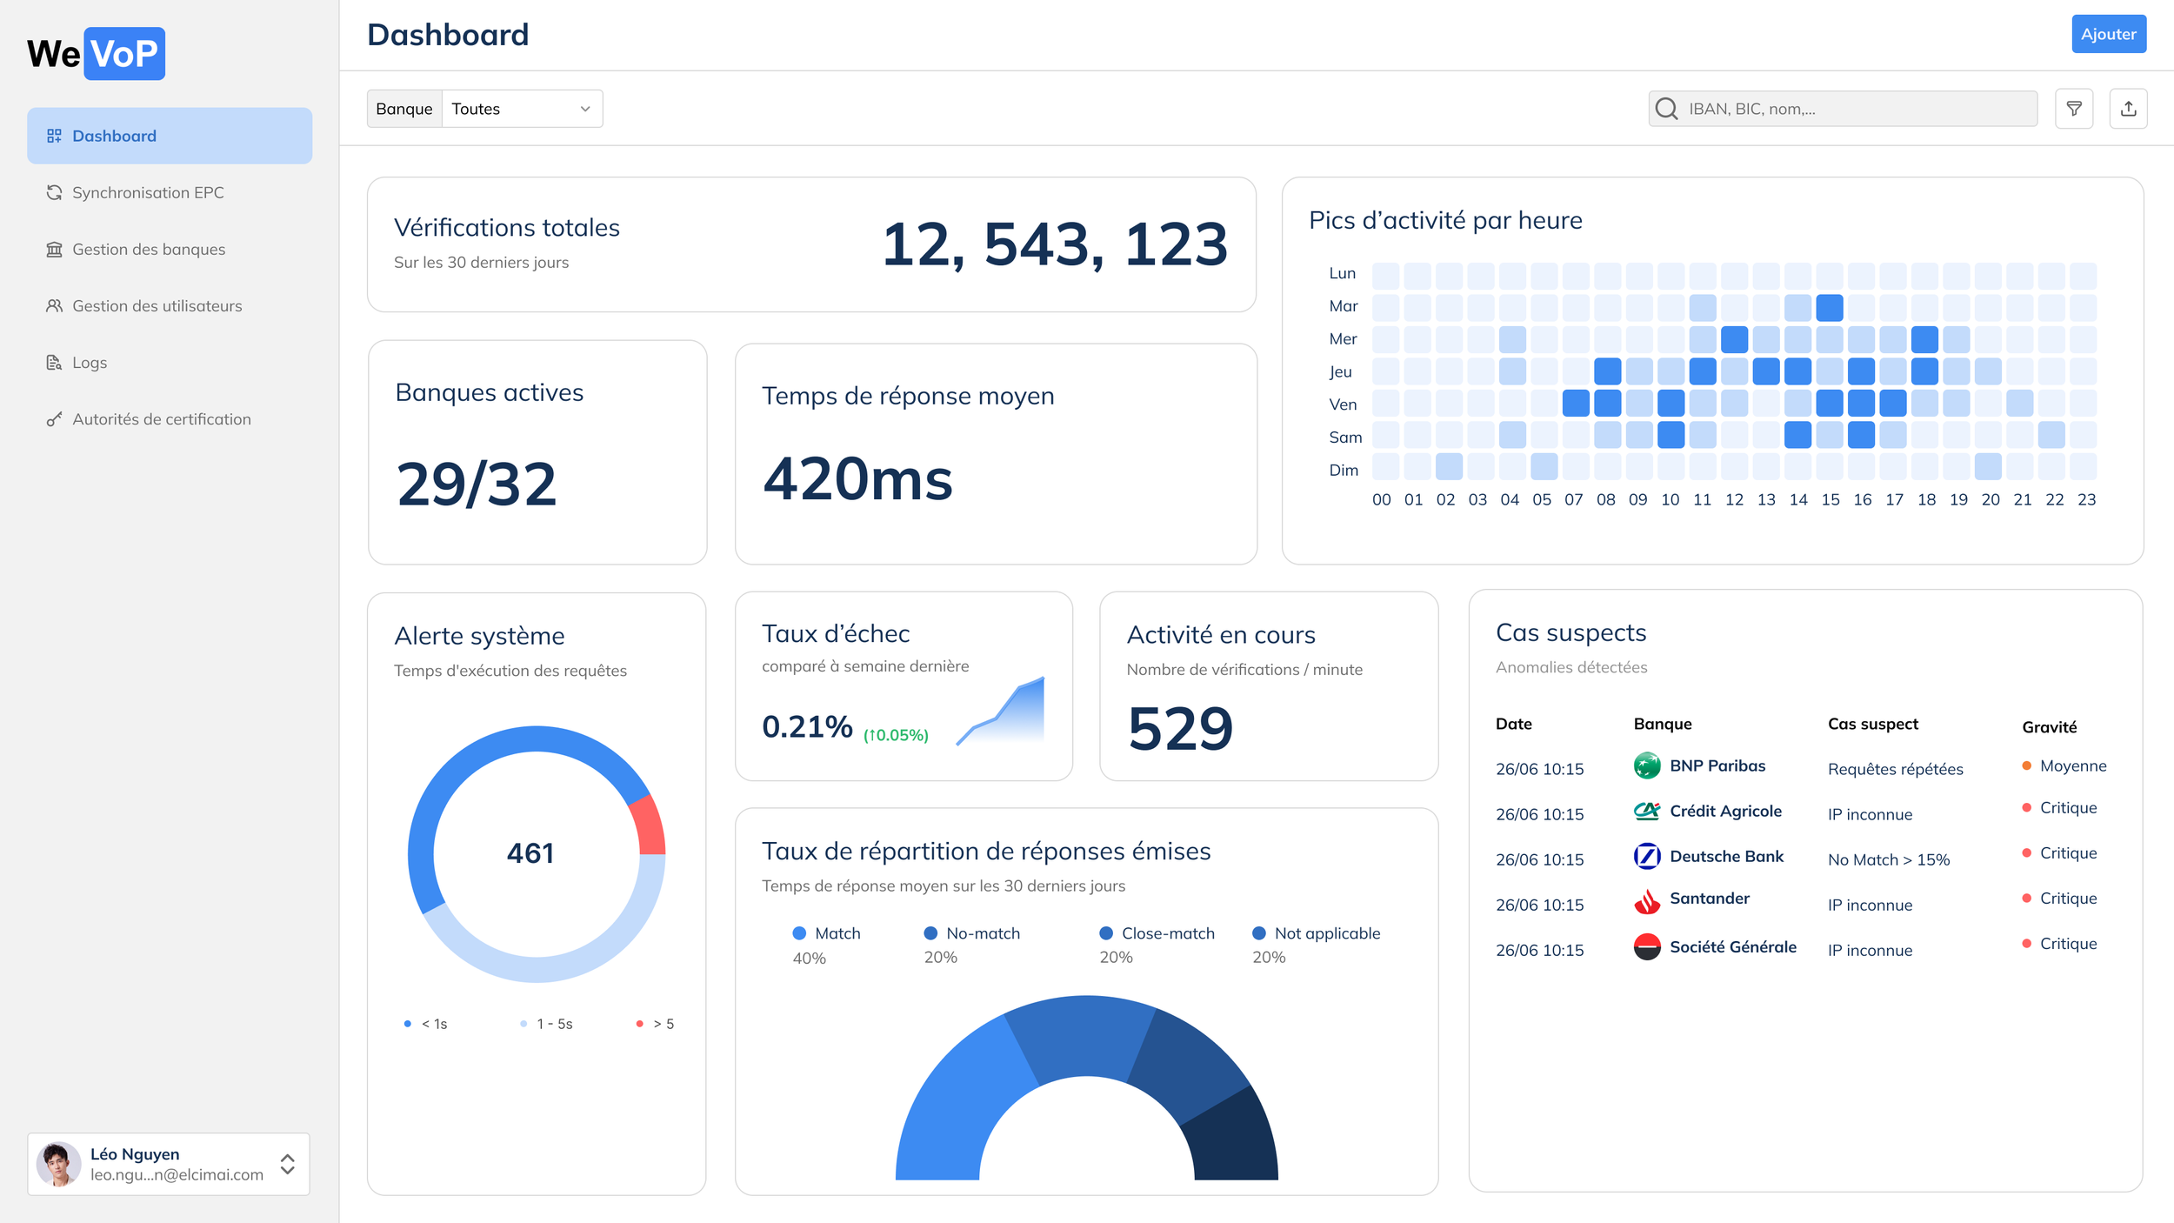Click the Santander flame logo

[1646, 901]
